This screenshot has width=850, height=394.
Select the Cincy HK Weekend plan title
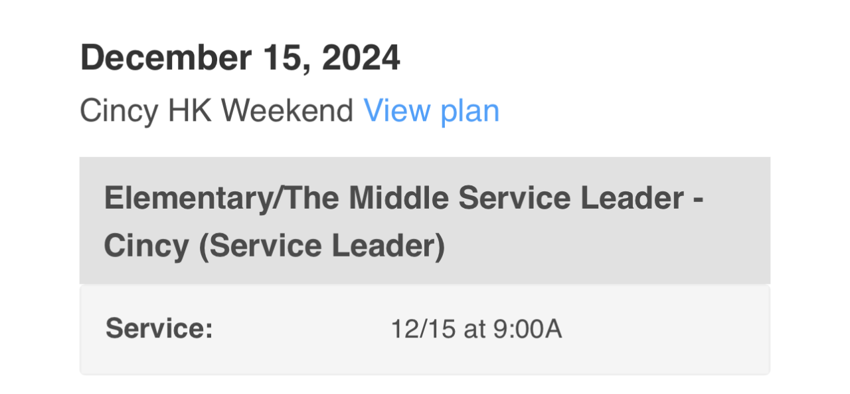[216, 111]
